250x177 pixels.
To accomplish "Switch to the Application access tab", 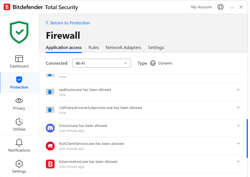I will pyautogui.click(x=64, y=48).
